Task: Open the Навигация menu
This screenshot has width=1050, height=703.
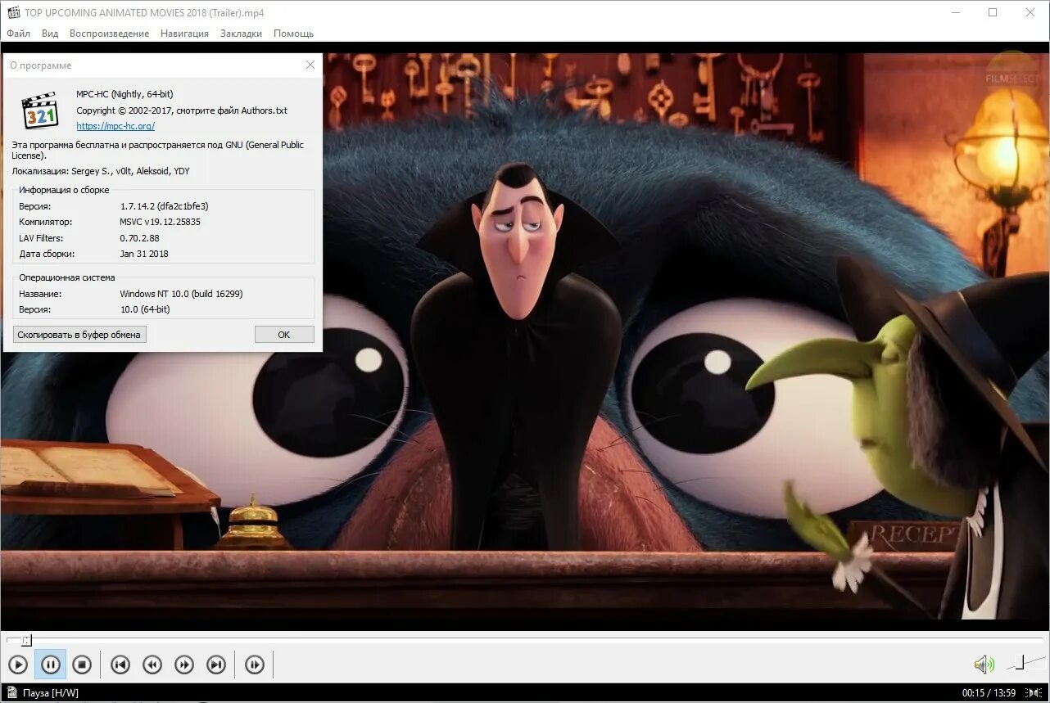Action: 185,34
